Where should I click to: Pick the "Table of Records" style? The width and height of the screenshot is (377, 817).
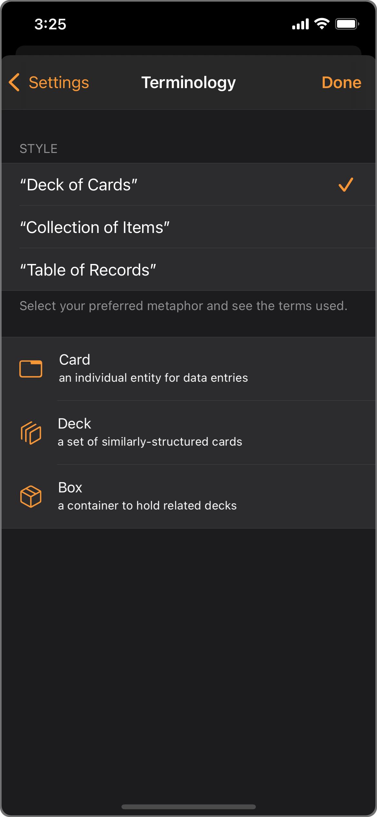pyautogui.click(x=88, y=270)
